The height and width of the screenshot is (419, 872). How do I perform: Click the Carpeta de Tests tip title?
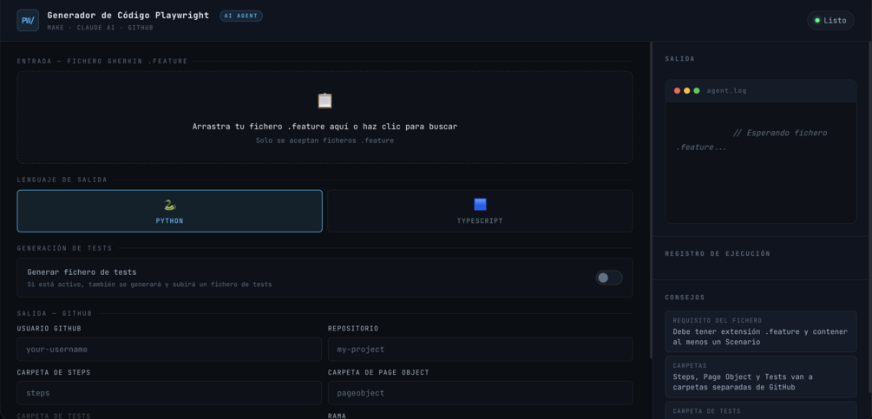pos(707,411)
